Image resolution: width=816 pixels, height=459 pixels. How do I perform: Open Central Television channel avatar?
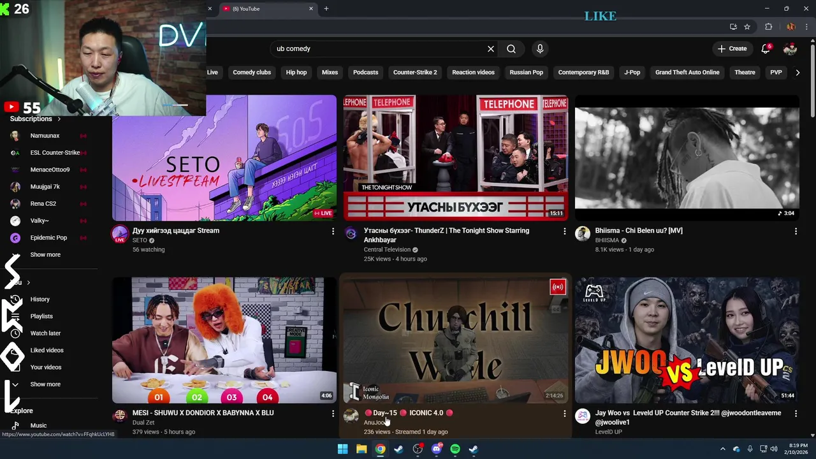[351, 234]
